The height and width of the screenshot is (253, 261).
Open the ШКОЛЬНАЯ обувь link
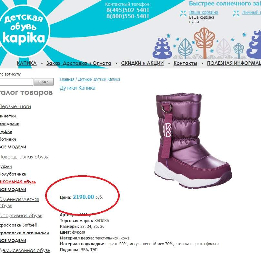(x=18, y=182)
